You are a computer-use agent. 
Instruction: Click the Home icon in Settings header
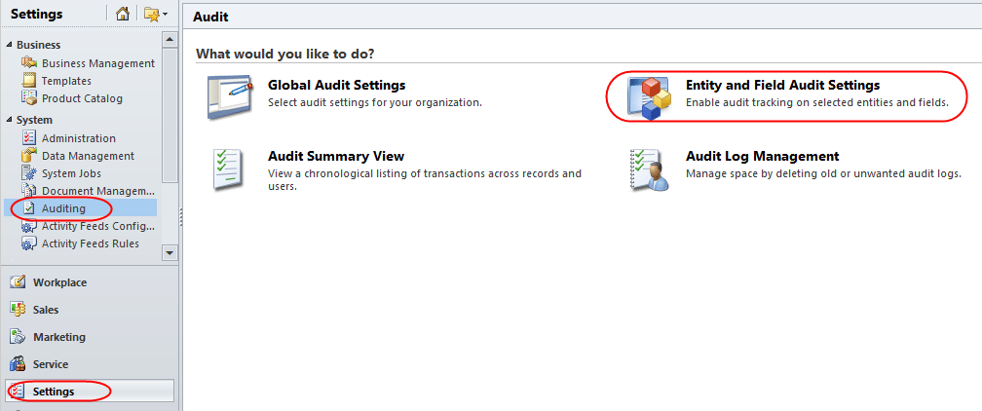[122, 14]
